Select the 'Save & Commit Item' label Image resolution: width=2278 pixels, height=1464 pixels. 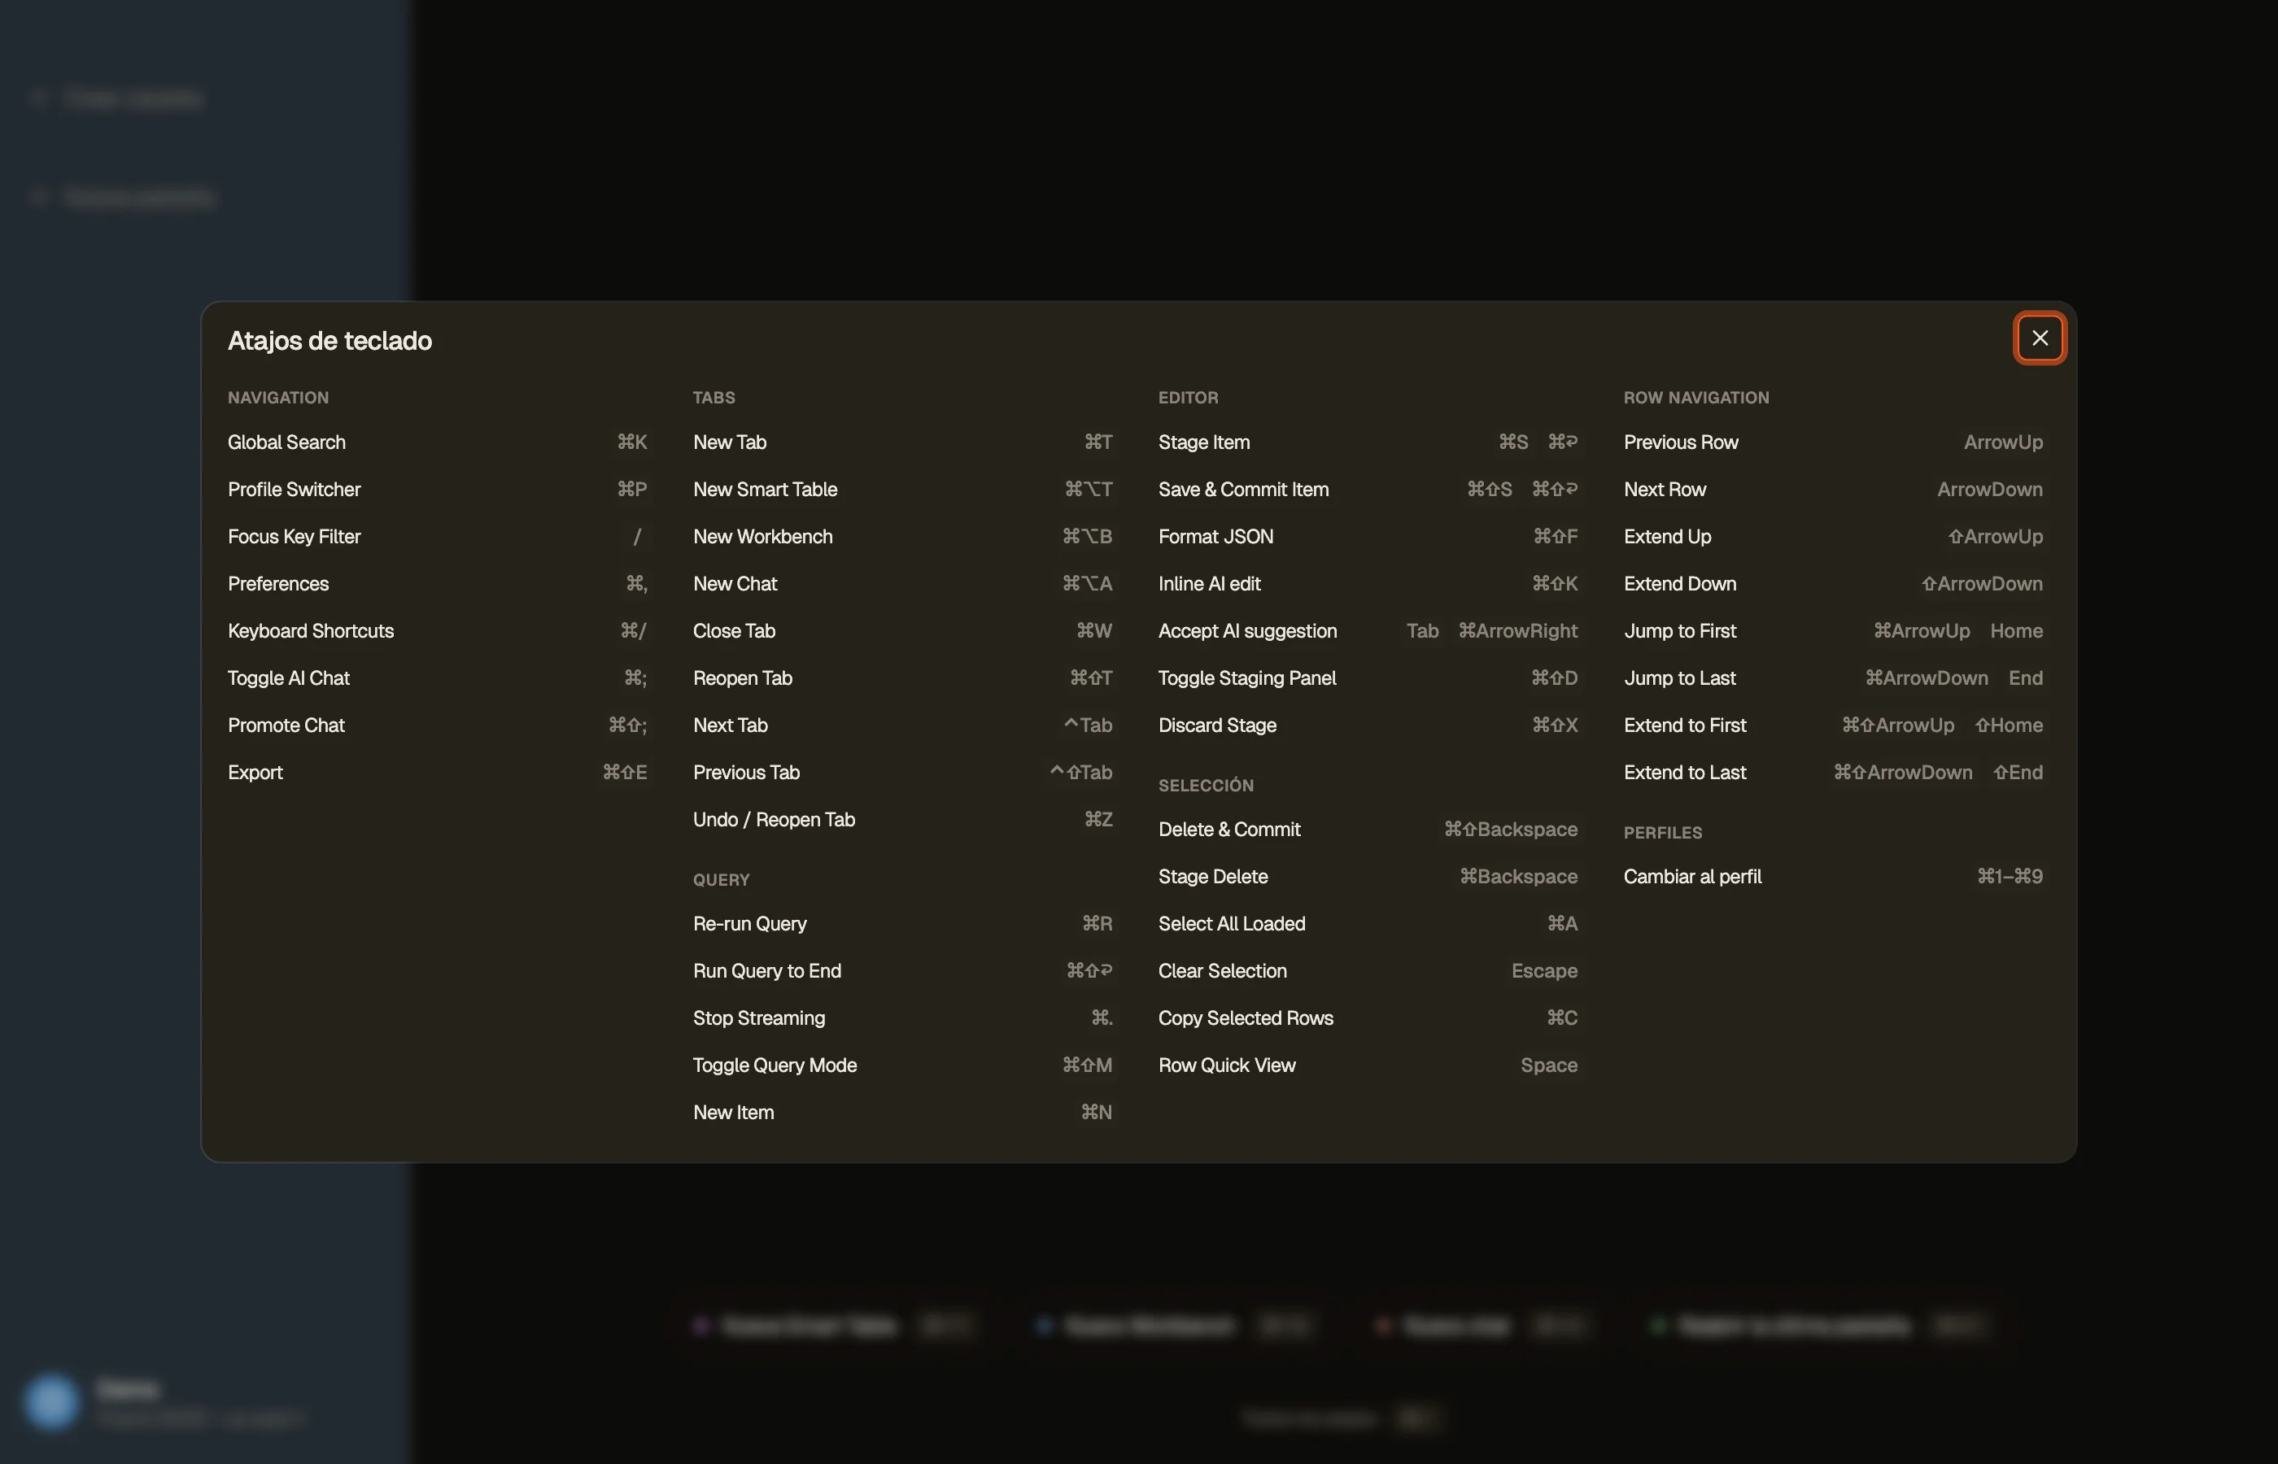click(x=1242, y=490)
